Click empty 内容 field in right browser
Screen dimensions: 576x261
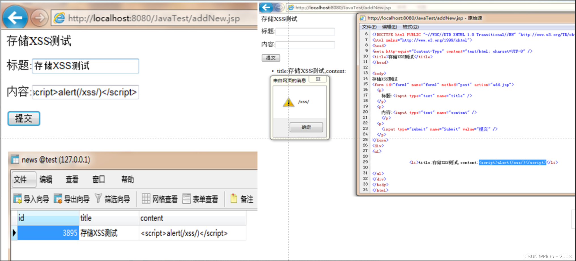click(x=305, y=45)
